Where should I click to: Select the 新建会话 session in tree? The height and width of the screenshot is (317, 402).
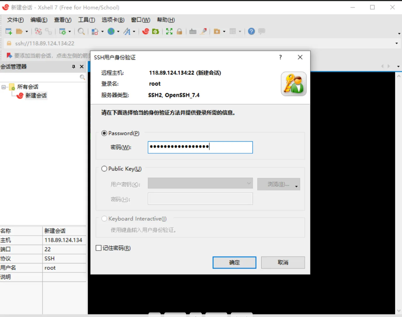point(36,95)
